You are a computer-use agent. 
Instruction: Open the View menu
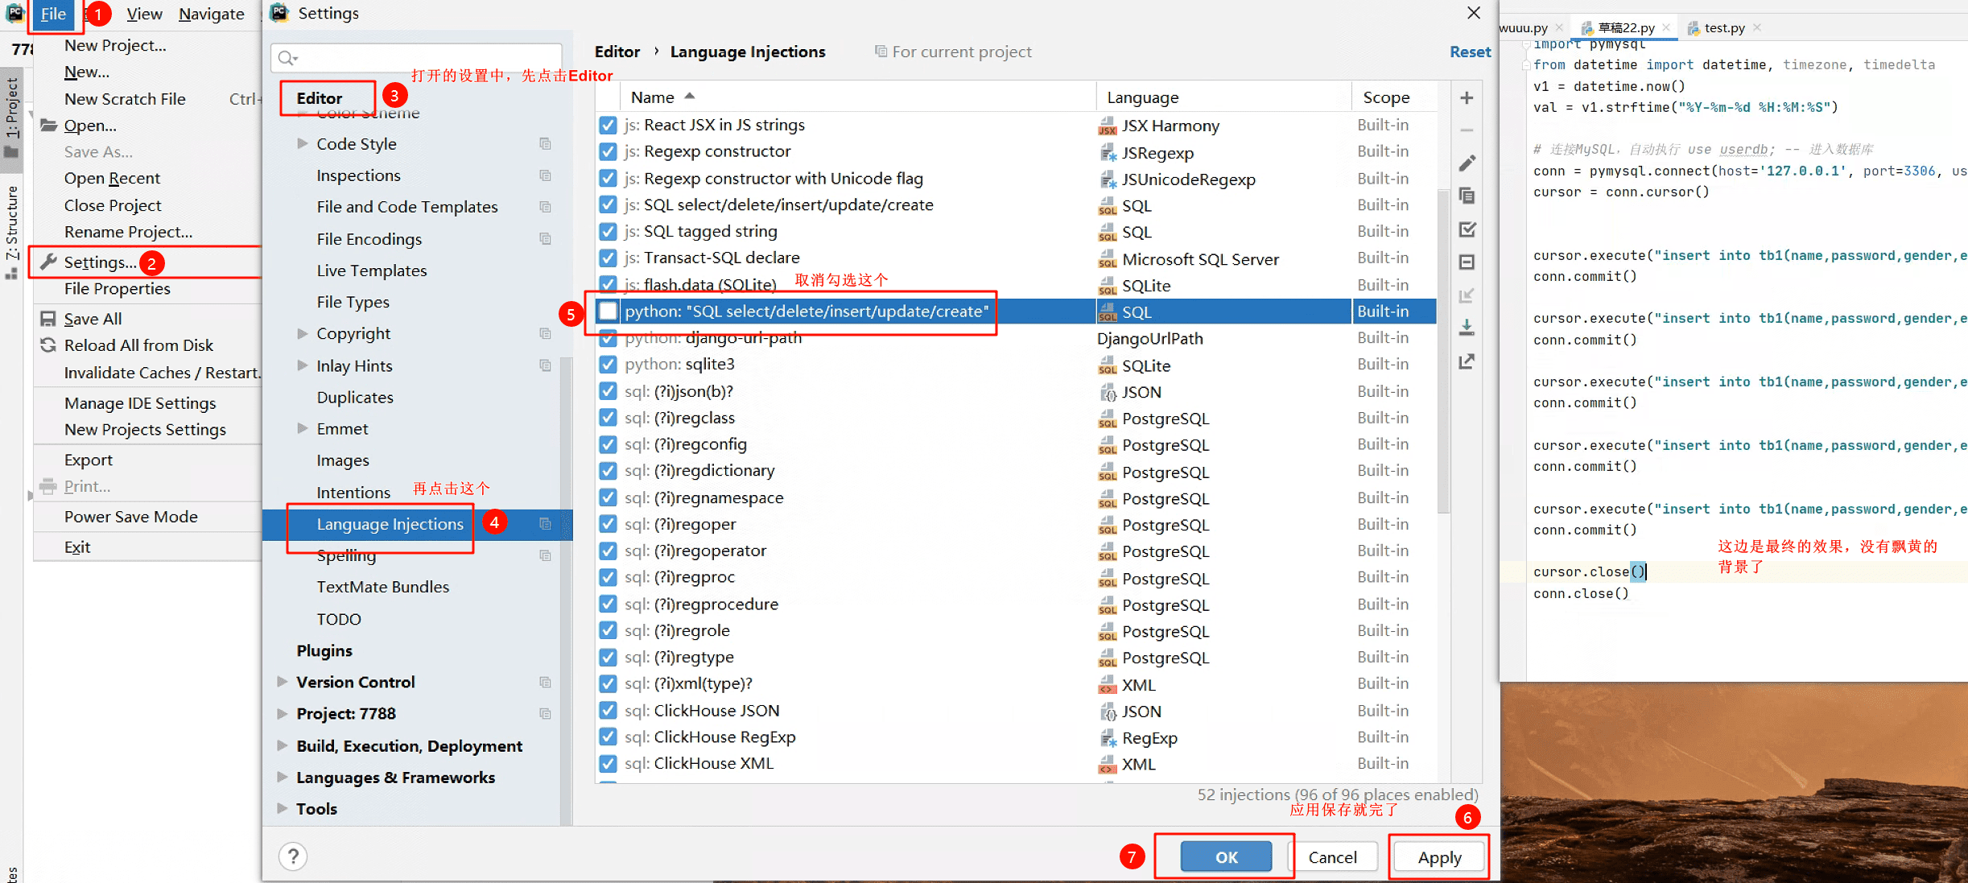(x=144, y=14)
